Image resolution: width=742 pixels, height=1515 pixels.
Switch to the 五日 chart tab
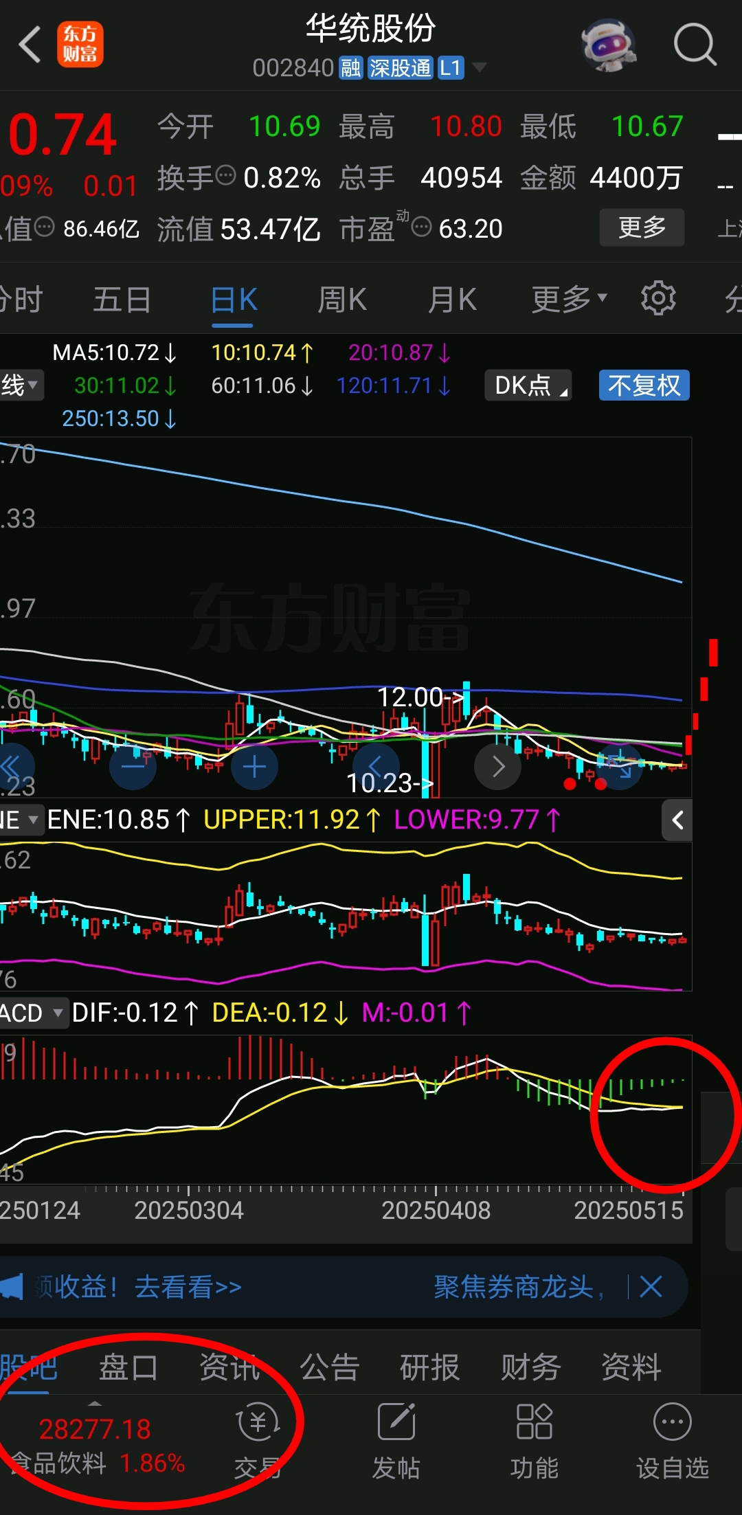122,300
